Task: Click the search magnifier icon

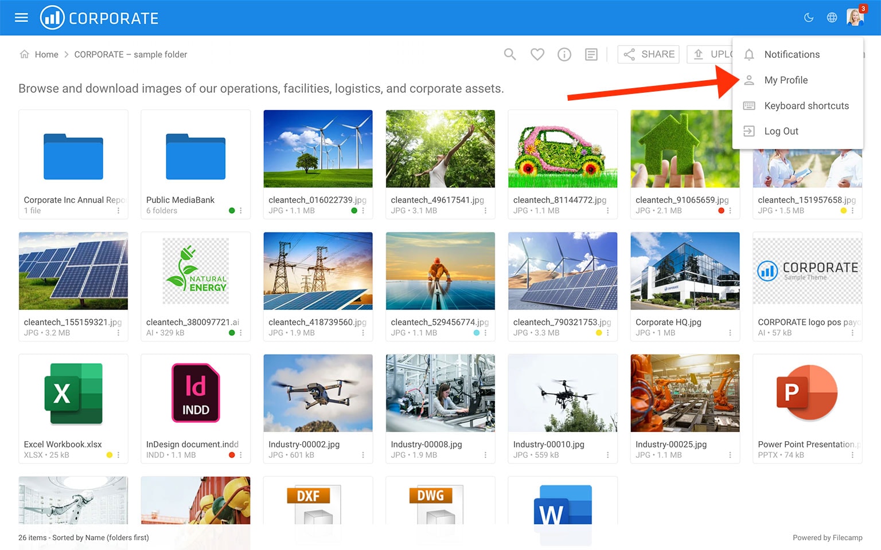Action: [509, 54]
